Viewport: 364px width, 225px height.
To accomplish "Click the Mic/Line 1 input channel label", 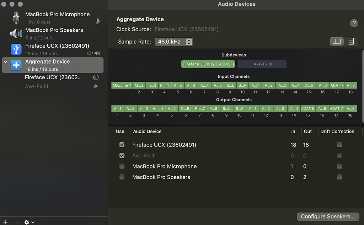I will click(x=122, y=85).
